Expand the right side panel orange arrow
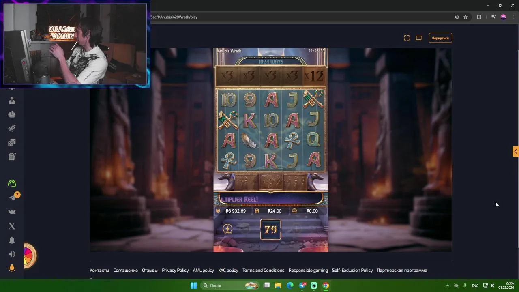519x292 pixels. click(x=515, y=151)
